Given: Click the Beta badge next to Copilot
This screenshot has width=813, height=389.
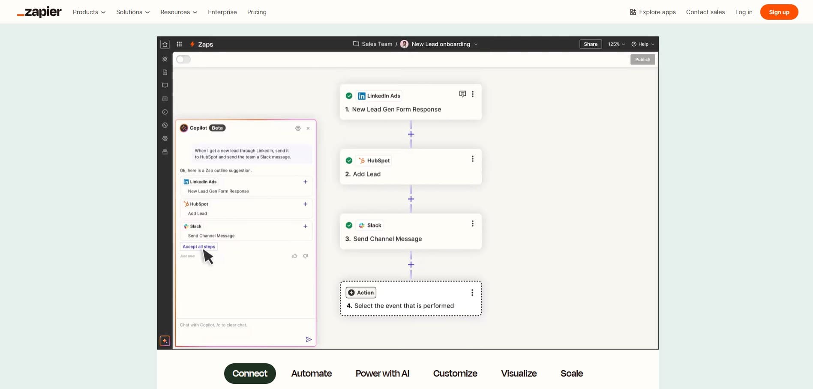Looking at the screenshot, I should click(217, 128).
